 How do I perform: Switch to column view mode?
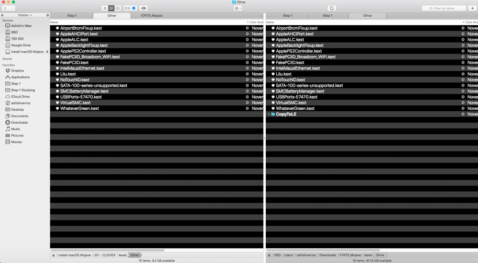pyautogui.click(x=118, y=8)
